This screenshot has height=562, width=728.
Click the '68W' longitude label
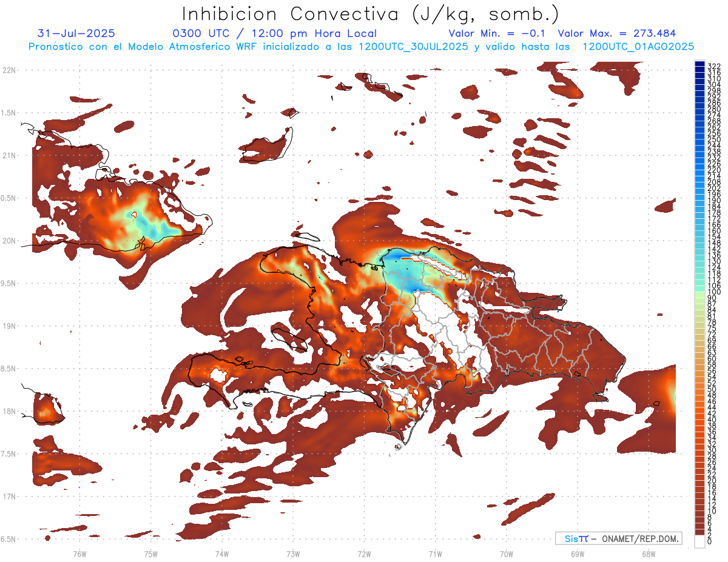click(649, 554)
